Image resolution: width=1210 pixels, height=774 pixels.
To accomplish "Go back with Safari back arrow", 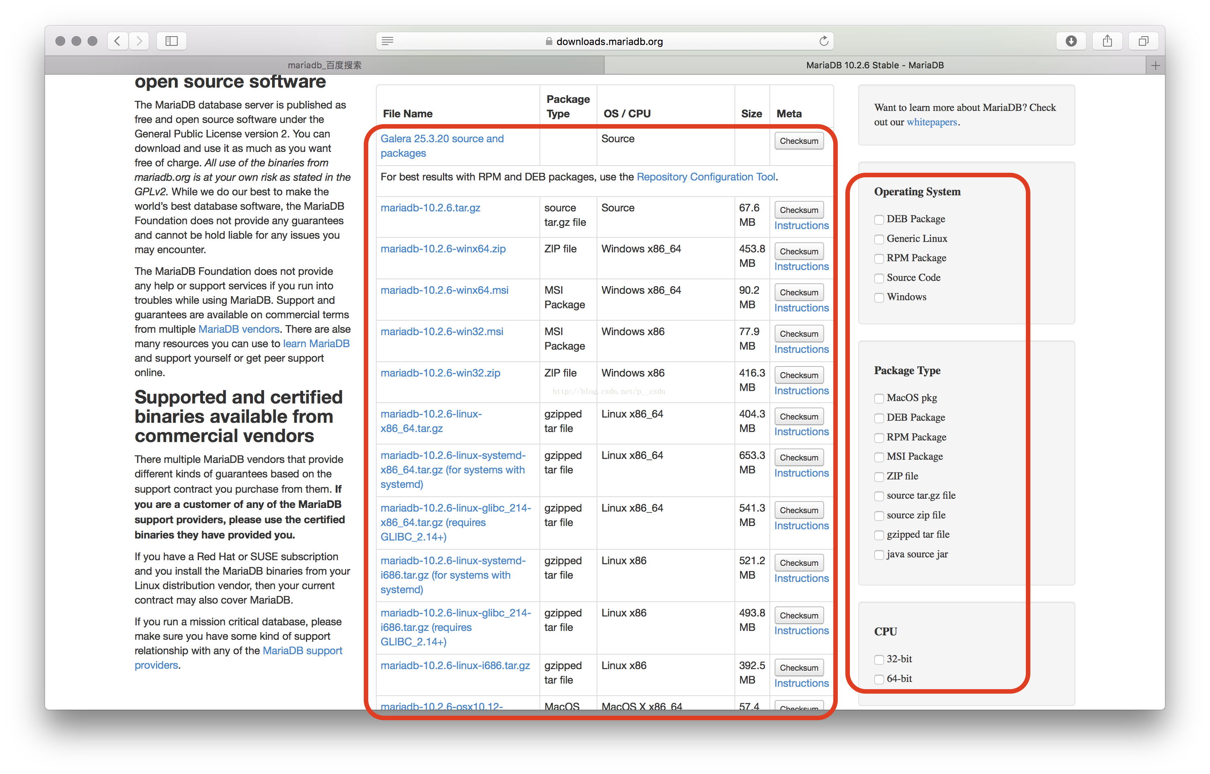I will (x=117, y=41).
